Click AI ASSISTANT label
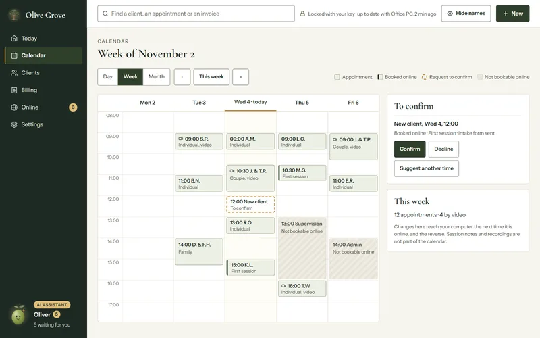The image size is (540, 338). click(52, 305)
